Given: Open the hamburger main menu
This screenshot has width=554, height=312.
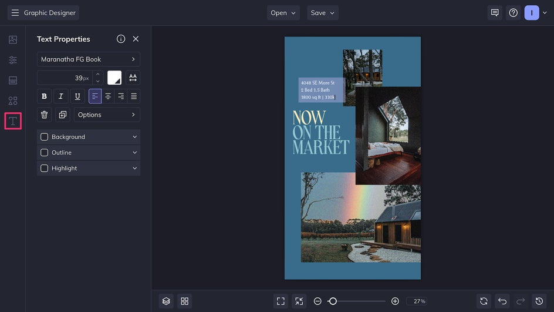Looking at the screenshot, I should click(15, 13).
